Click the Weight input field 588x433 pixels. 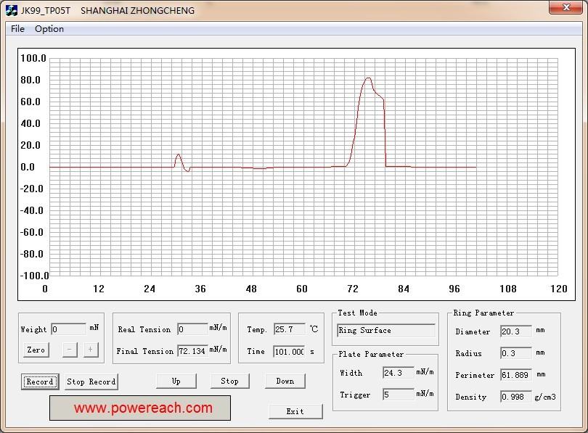tap(69, 329)
